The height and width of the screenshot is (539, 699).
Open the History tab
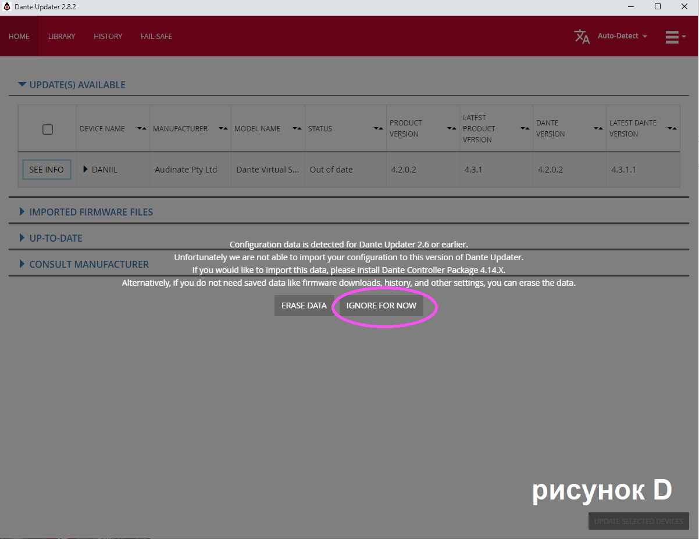click(x=108, y=36)
